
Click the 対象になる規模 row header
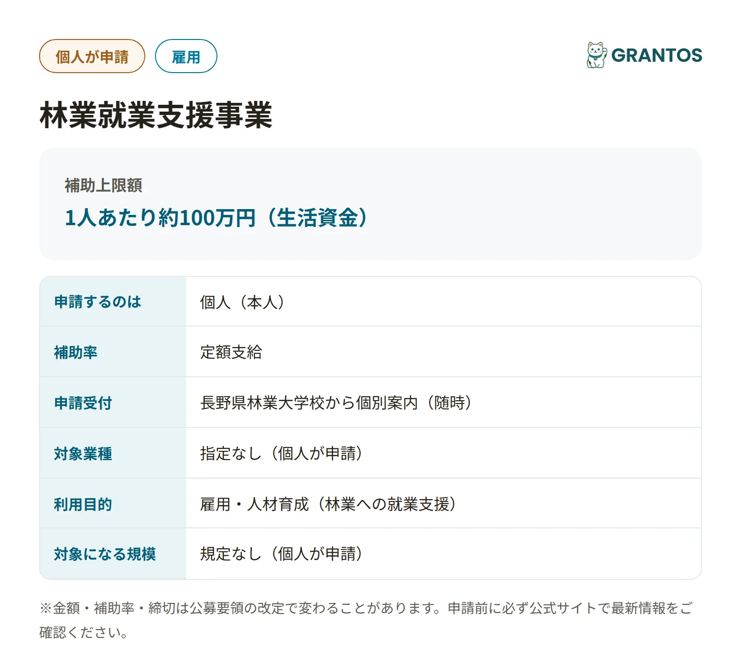coord(113,554)
